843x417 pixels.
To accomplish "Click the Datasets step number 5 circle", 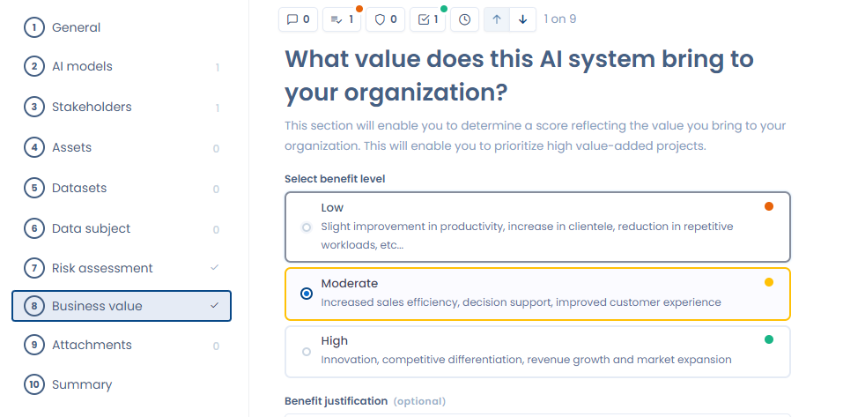I will pyautogui.click(x=34, y=188).
